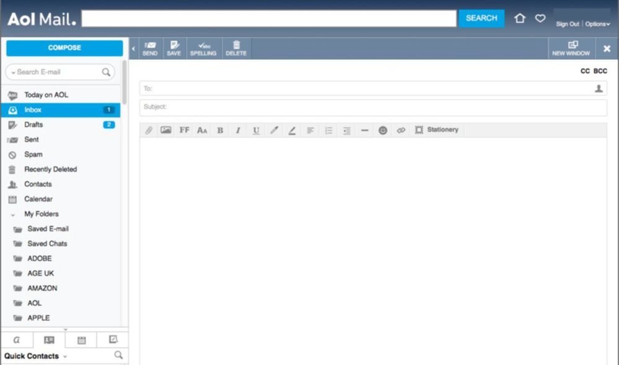Click the blue Search button
The image size is (619, 365).
coord(481,18)
